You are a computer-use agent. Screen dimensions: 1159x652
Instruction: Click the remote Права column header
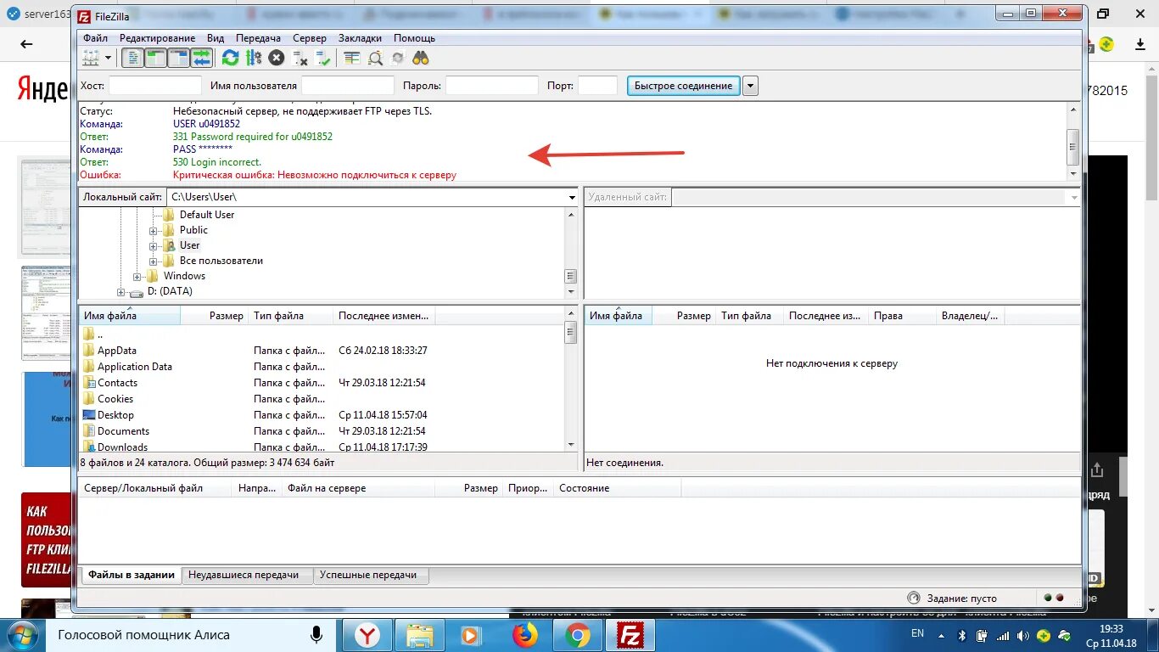point(902,316)
